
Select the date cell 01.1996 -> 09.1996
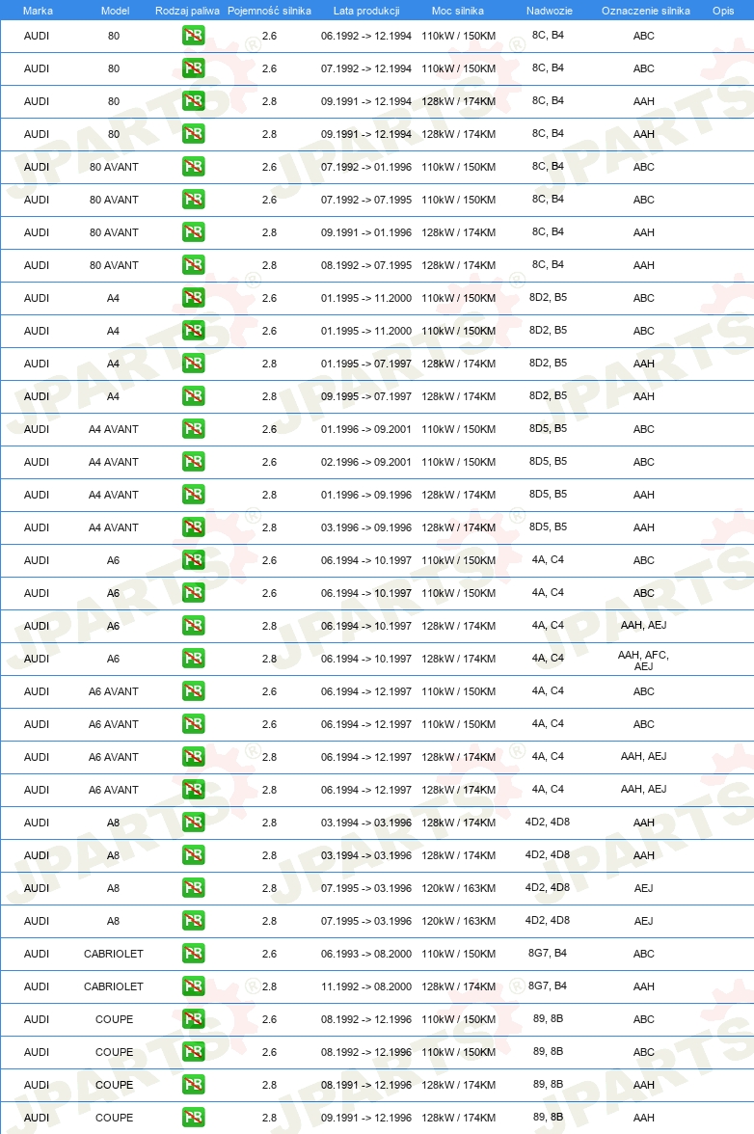coord(366,495)
